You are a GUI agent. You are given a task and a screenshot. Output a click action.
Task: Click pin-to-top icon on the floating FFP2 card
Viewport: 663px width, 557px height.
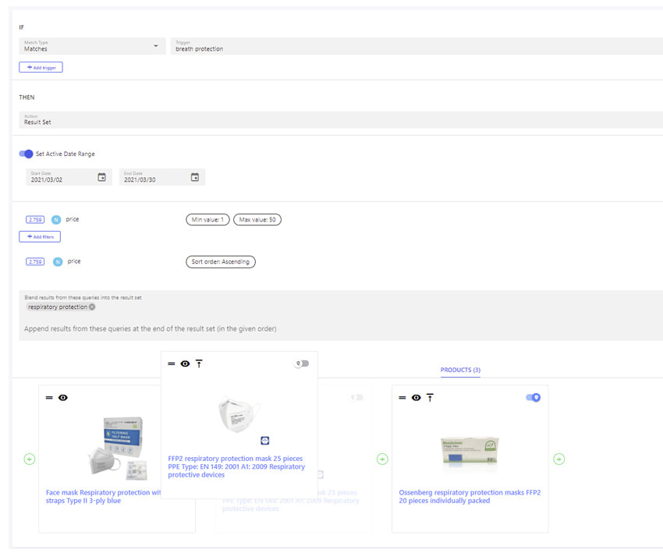coord(199,364)
